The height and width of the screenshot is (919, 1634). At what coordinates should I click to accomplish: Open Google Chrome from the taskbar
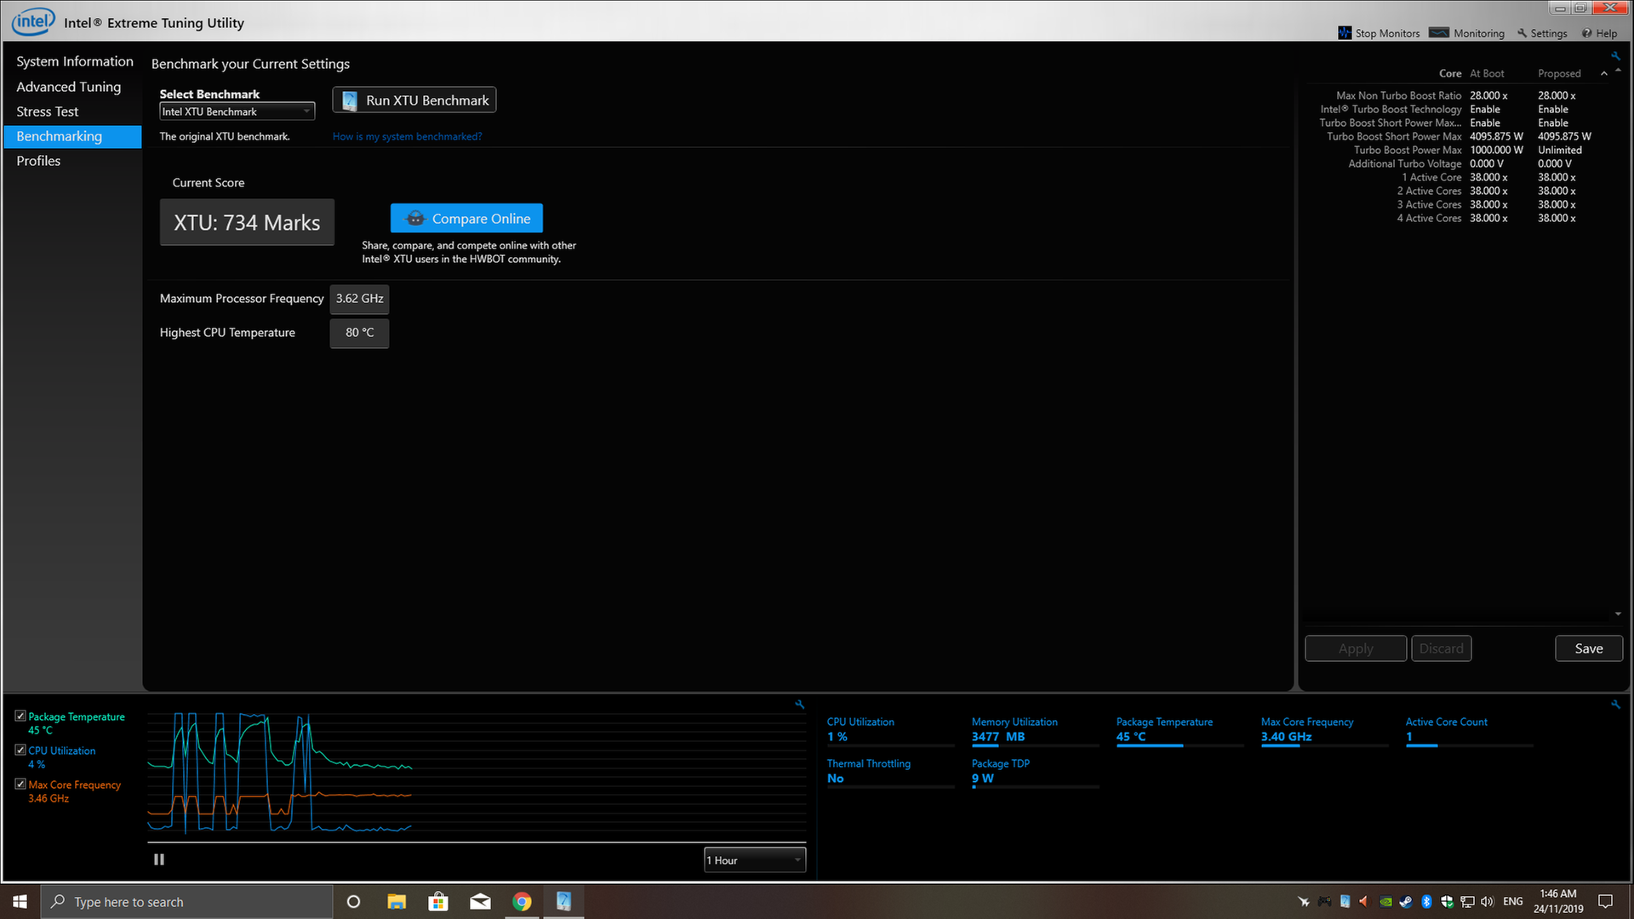click(x=522, y=901)
